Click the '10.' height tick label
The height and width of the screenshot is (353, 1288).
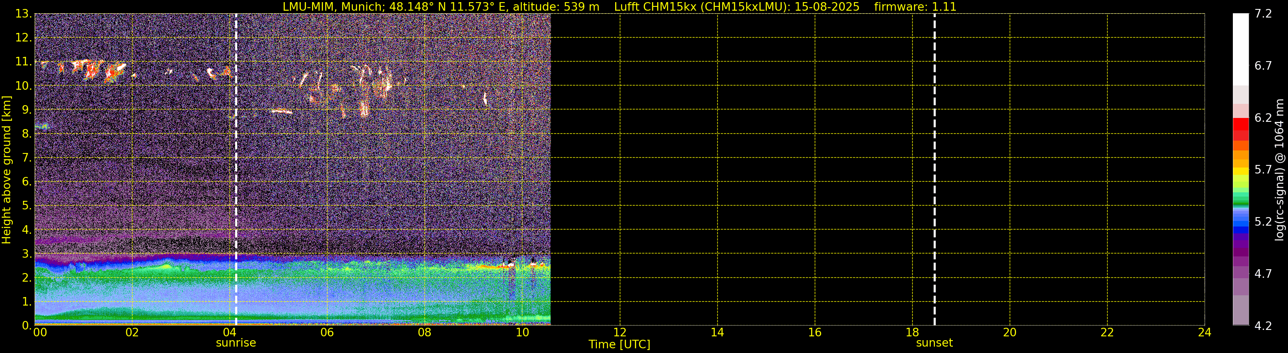click(23, 86)
